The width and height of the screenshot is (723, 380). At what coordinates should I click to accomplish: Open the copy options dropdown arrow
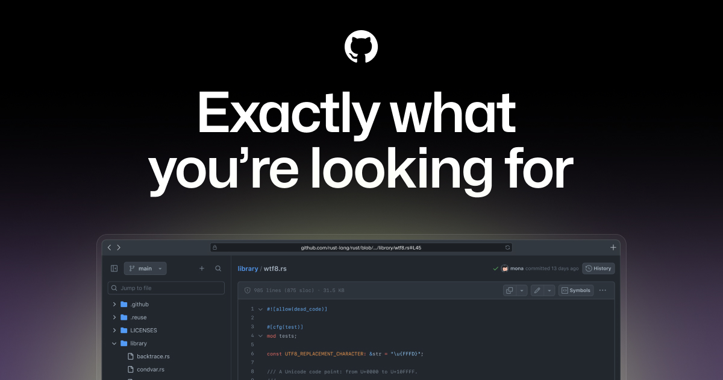coord(522,290)
